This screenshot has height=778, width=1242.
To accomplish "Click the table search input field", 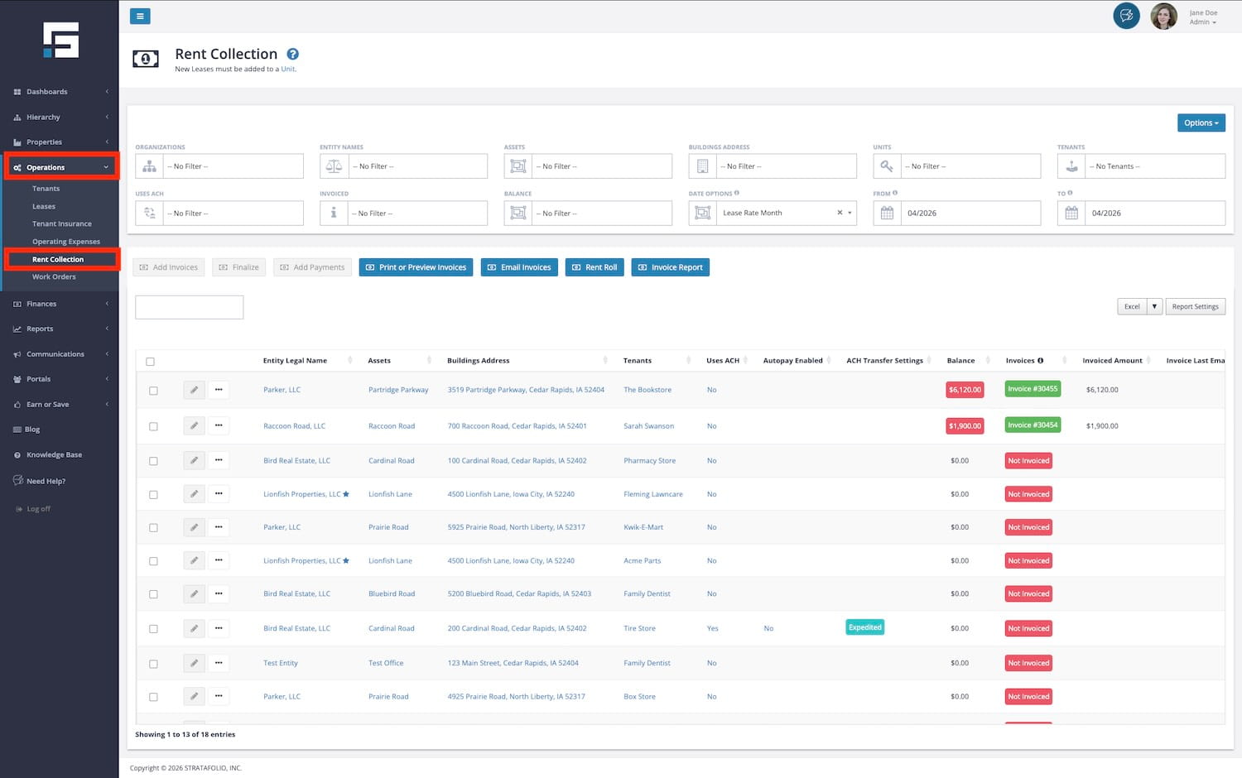I will pos(189,307).
